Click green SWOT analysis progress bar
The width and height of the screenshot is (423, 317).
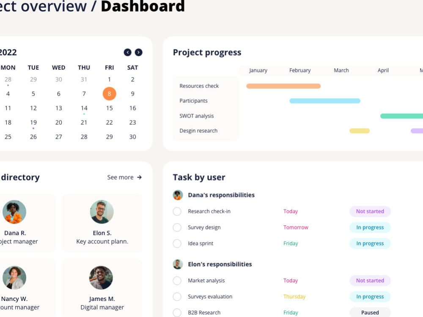pos(402,116)
